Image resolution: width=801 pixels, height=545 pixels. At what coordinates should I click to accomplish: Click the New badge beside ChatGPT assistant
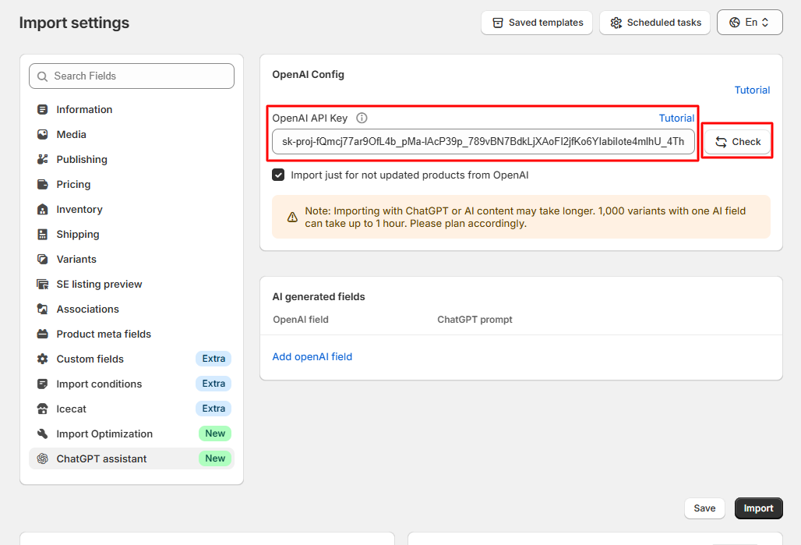click(215, 458)
